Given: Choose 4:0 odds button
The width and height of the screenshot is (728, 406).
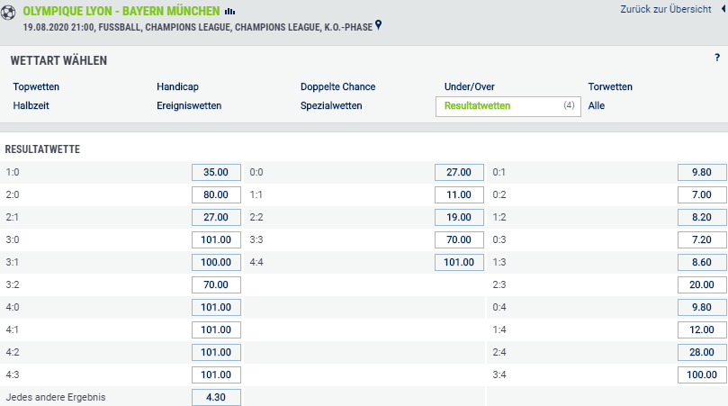Looking at the screenshot, I should point(216,308).
